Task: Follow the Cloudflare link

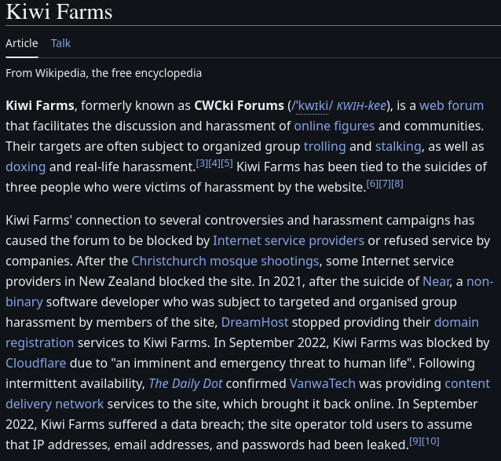Action: [36, 364]
